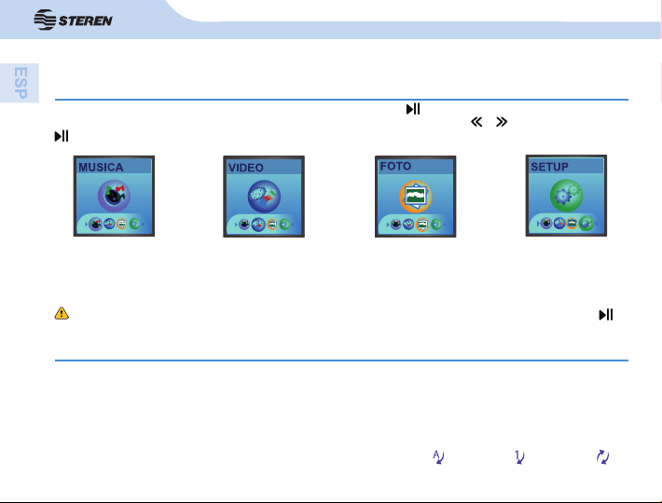Image resolution: width=662 pixels, height=503 pixels.
Task: Select small music icon in MUSICA screen strip
Action: (x=96, y=224)
